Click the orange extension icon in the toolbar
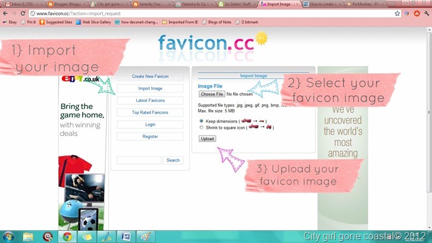 417,13
